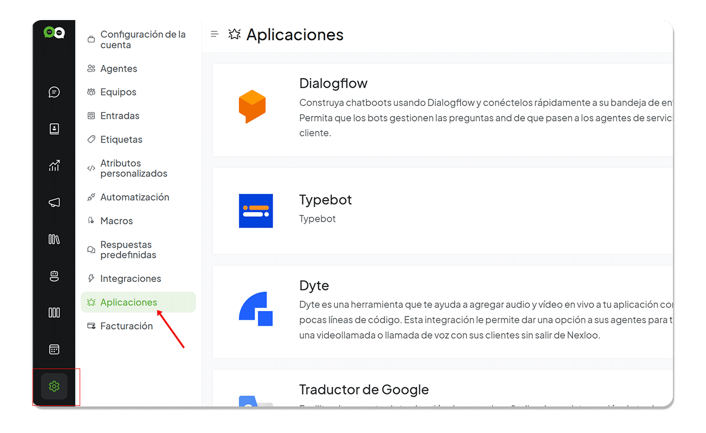The width and height of the screenshot is (706, 433).
Task: Open the Macros settings entry
Action: pos(116,221)
